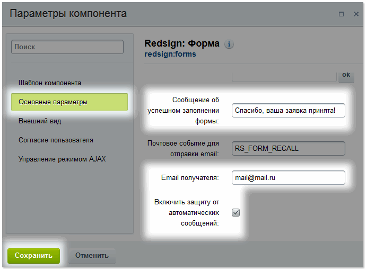Image resolution: width=366 pixels, height=270 pixels.
Task: Click the RS_FORM_RECALL mail event field
Action: point(289,148)
